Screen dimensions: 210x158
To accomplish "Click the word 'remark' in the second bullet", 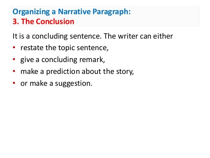I will (x=92, y=60).
